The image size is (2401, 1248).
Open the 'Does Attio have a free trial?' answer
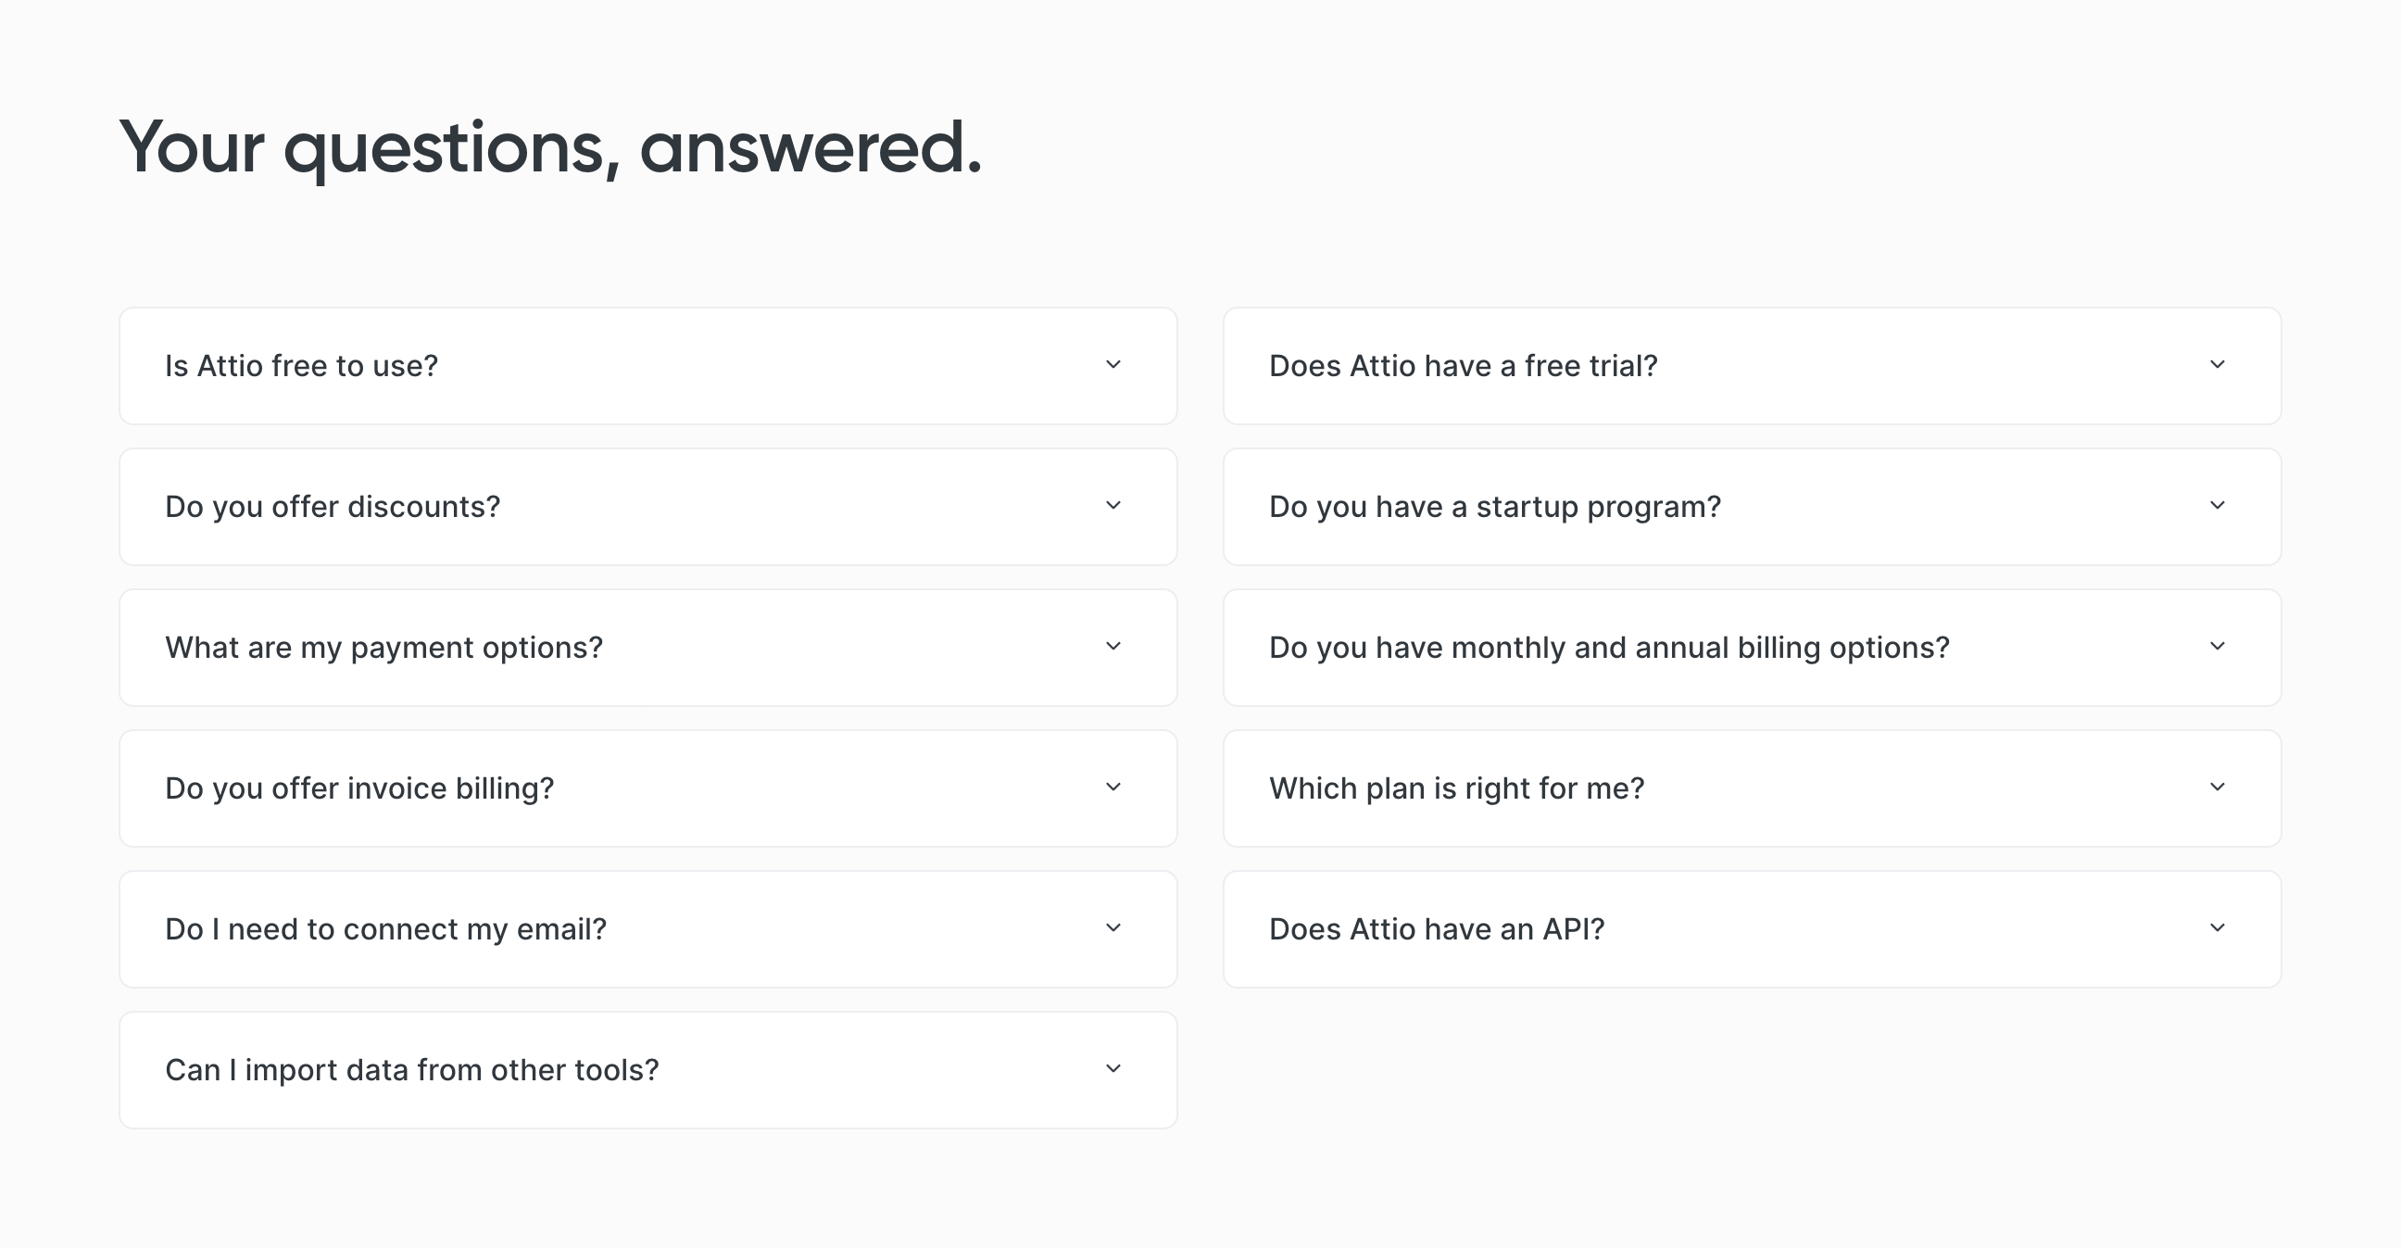coord(1751,365)
